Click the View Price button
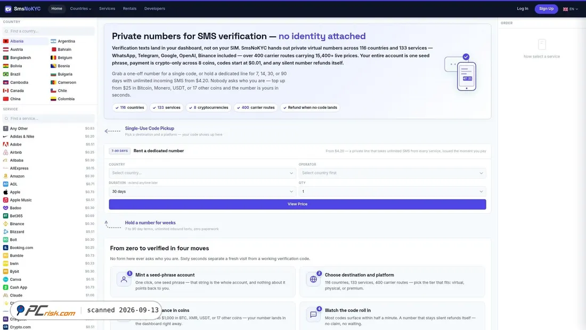 click(x=297, y=204)
